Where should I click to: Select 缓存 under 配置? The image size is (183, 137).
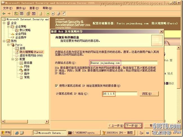pos(27,70)
